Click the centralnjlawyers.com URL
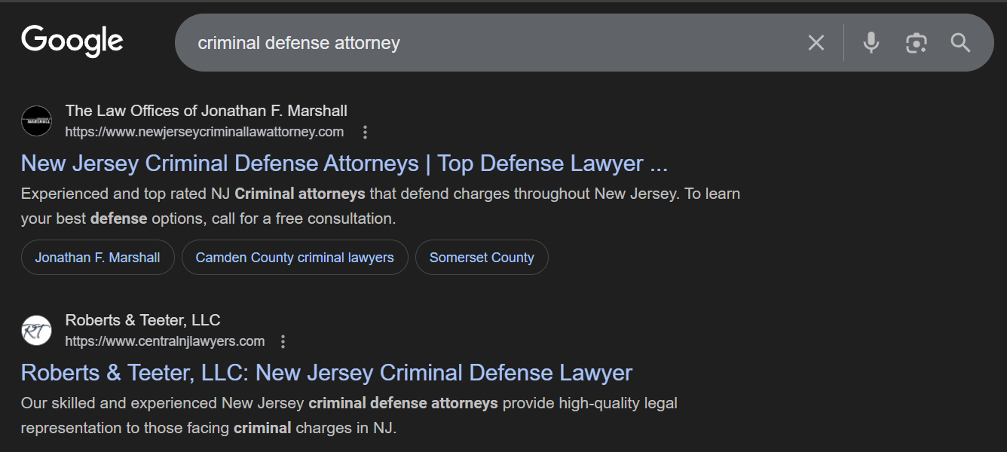This screenshot has height=452, width=1007. point(165,342)
